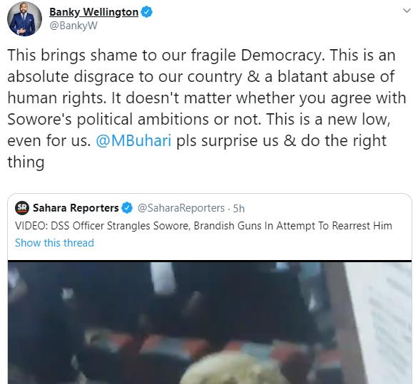
Task: Click the @SaharaReporters handle
Action: (181, 208)
